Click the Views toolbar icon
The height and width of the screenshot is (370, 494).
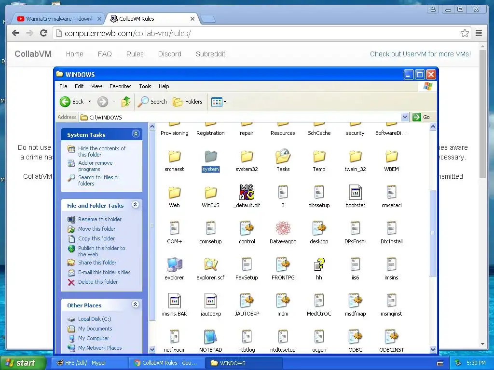tap(217, 102)
